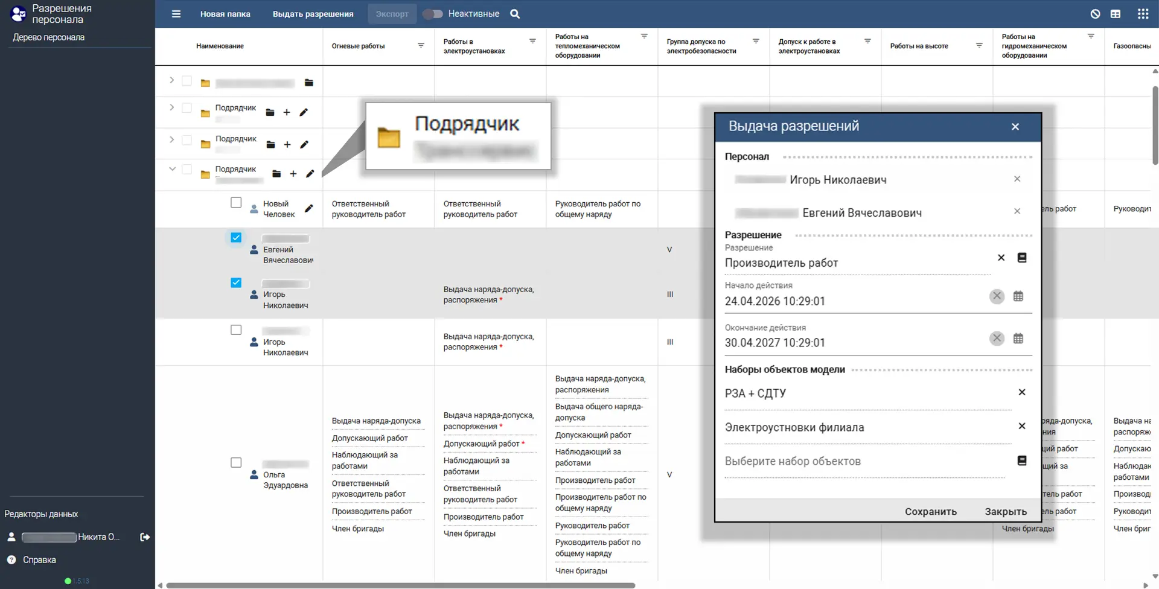Viewport: 1159px width, 589px height.
Task: Add item to the second Подрядчик folder
Action: pos(287,144)
